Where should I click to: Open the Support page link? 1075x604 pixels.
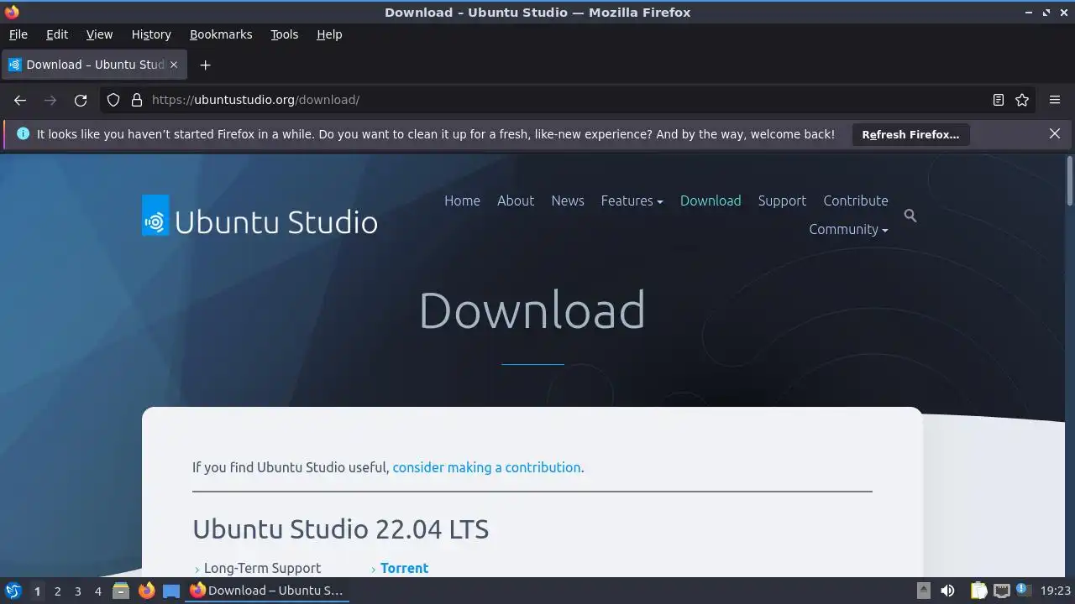(x=782, y=200)
